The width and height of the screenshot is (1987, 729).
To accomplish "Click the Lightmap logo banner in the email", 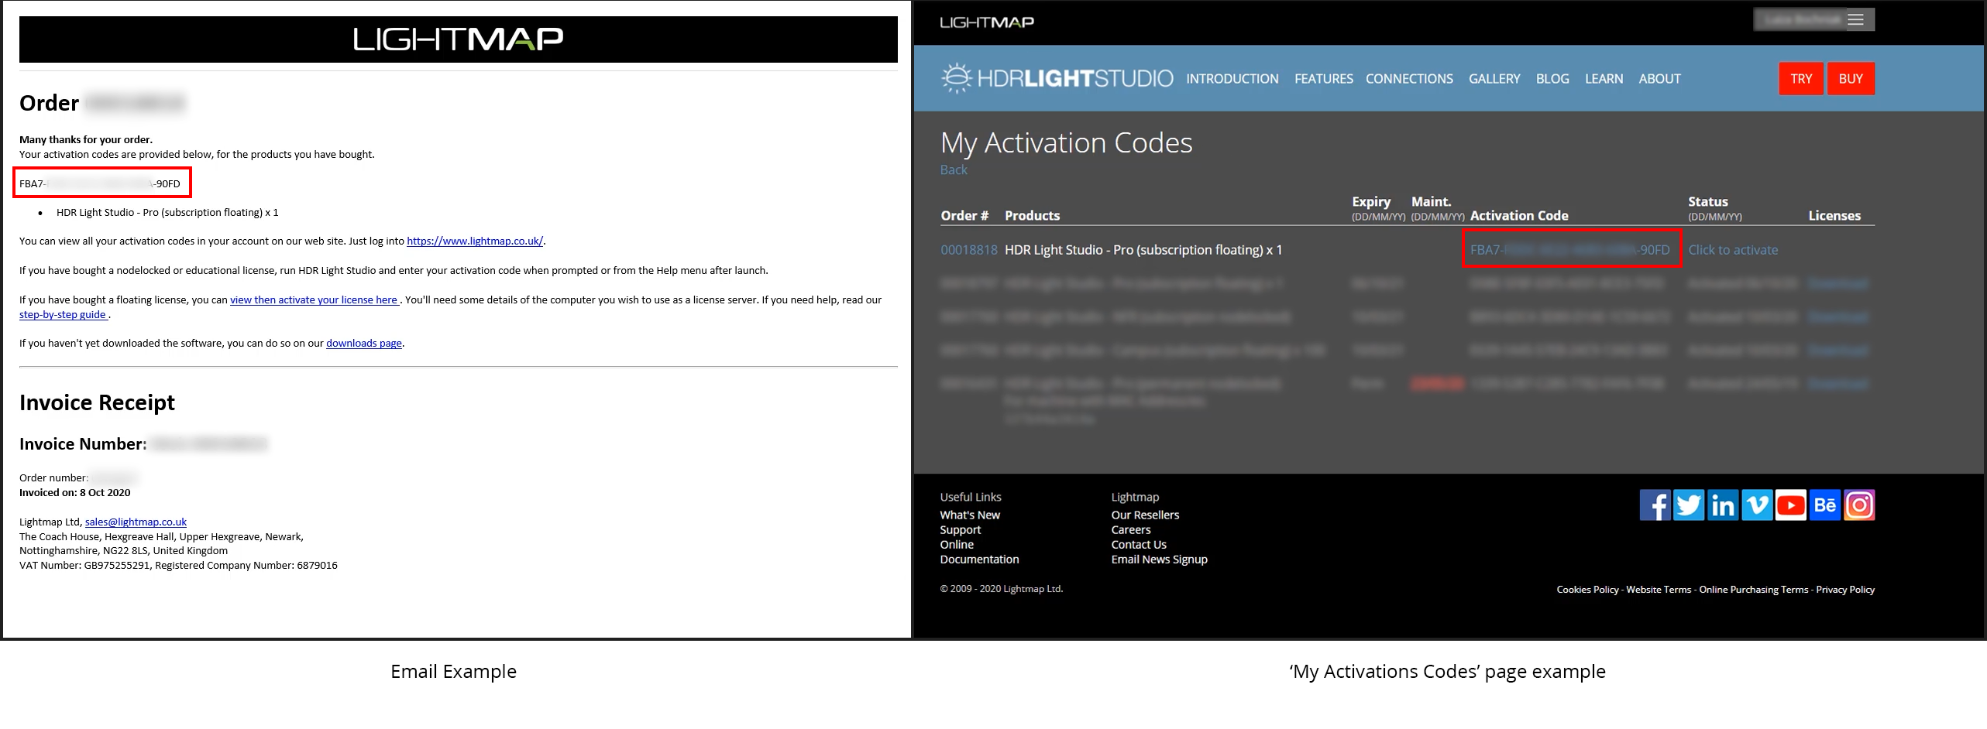I will pyautogui.click(x=459, y=39).
